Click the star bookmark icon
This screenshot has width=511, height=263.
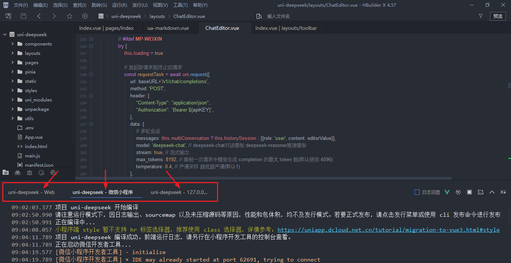point(70,16)
